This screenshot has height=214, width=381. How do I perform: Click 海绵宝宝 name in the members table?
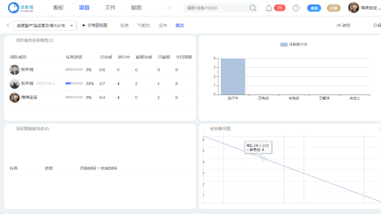29,97
